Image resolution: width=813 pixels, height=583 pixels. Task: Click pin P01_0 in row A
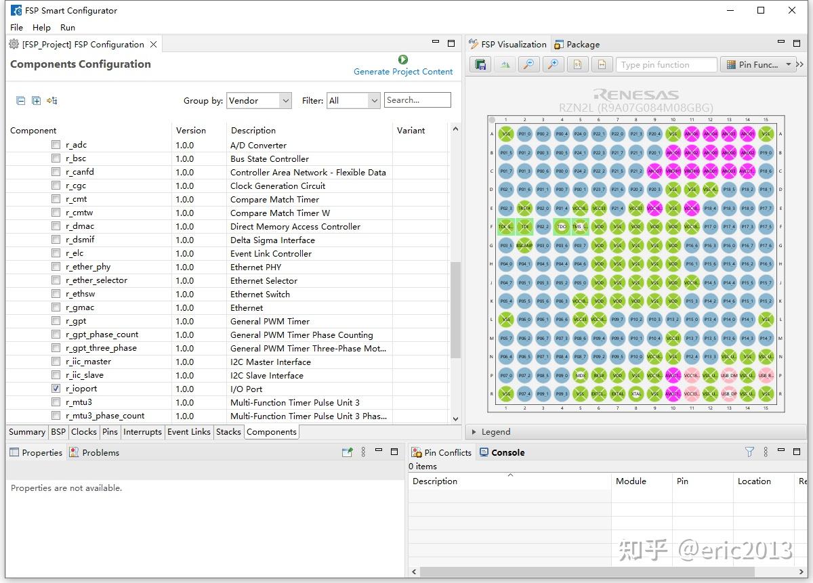pos(524,134)
